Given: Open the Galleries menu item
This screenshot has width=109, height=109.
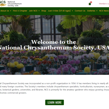Looking at the screenshot, I should click(x=91, y=11).
